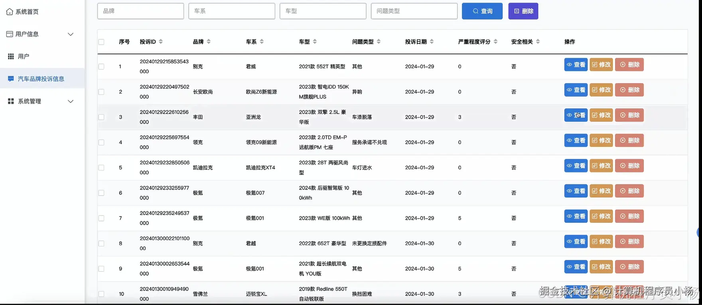The image size is (702, 305).
Task: Expand the 用户信息 sidebar menu
Action: click(40, 34)
